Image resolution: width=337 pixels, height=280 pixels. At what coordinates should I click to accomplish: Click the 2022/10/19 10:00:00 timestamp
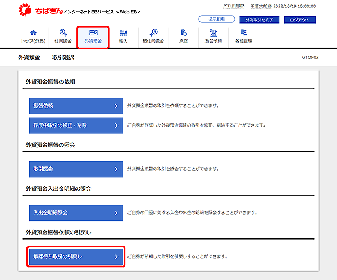click(x=294, y=6)
